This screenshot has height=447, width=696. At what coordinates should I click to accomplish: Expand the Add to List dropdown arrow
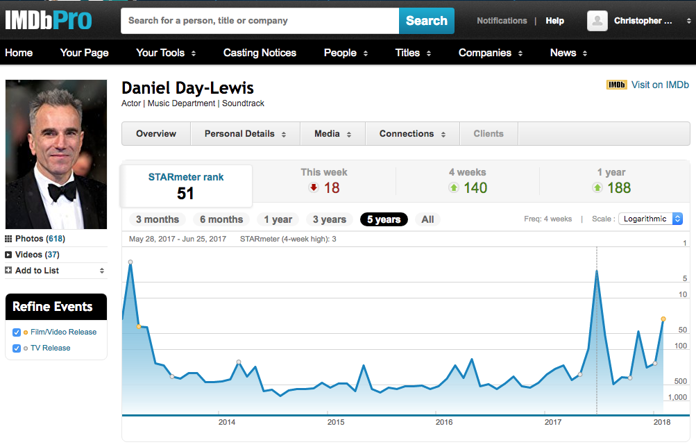pyautogui.click(x=101, y=271)
